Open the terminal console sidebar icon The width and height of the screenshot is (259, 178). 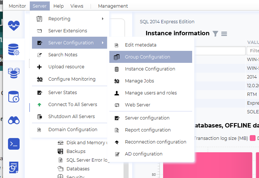14,144
